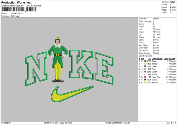Click the Width value 5.81 in
This screenshot has height=125, width=177.
click(x=173, y=10)
